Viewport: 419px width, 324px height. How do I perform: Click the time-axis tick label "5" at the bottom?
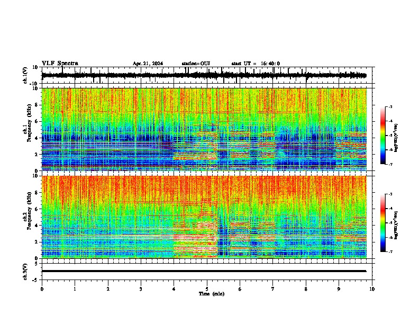[207, 289]
